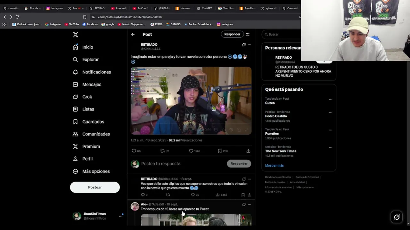Open the Cuzco trending topic
Image resolution: width=410 pixels, height=230 pixels.
[x=270, y=103]
